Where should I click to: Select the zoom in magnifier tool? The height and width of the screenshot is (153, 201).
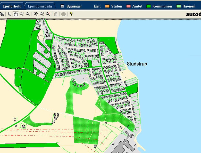(22, 14)
